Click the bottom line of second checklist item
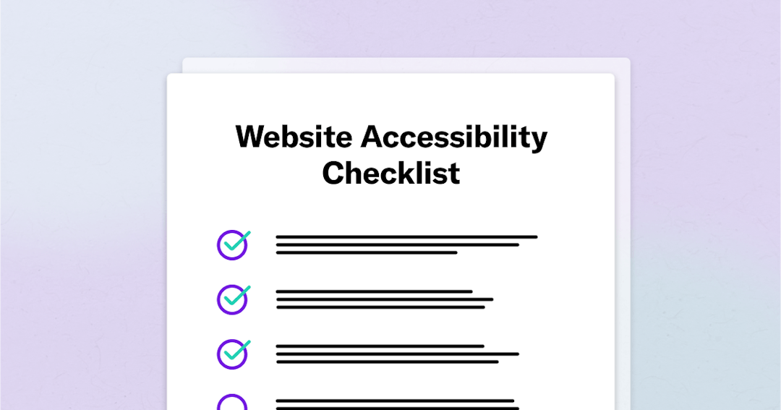This screenshot has height=410, width=781. (x=380, y=307)
